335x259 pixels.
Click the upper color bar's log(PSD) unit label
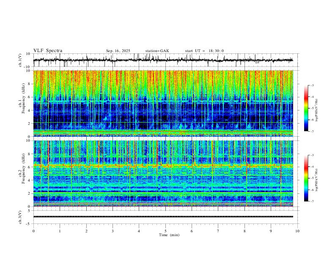[316, 110]
